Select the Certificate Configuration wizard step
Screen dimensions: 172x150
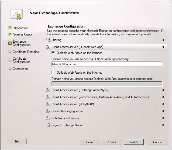22,60
